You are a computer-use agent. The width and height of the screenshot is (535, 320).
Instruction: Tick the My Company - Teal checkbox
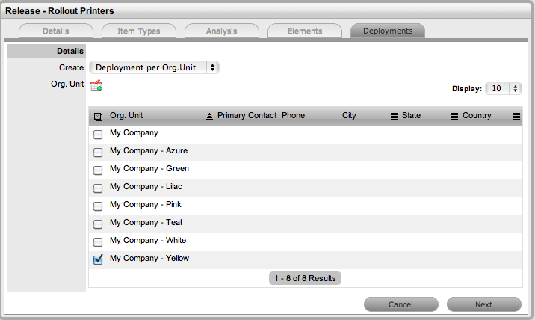(x=98, y=224)
